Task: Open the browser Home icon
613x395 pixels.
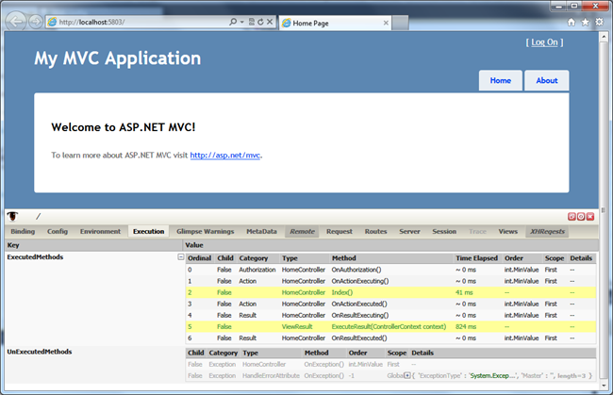Action: tap(572, 21)
